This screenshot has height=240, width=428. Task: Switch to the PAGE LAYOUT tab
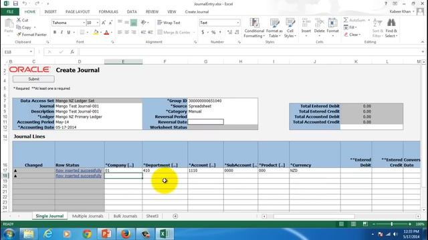(x=78, y=12)
